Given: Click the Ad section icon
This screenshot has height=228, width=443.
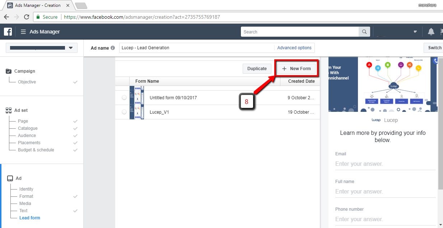Looking at the screenshot, I should coord(10,178).
